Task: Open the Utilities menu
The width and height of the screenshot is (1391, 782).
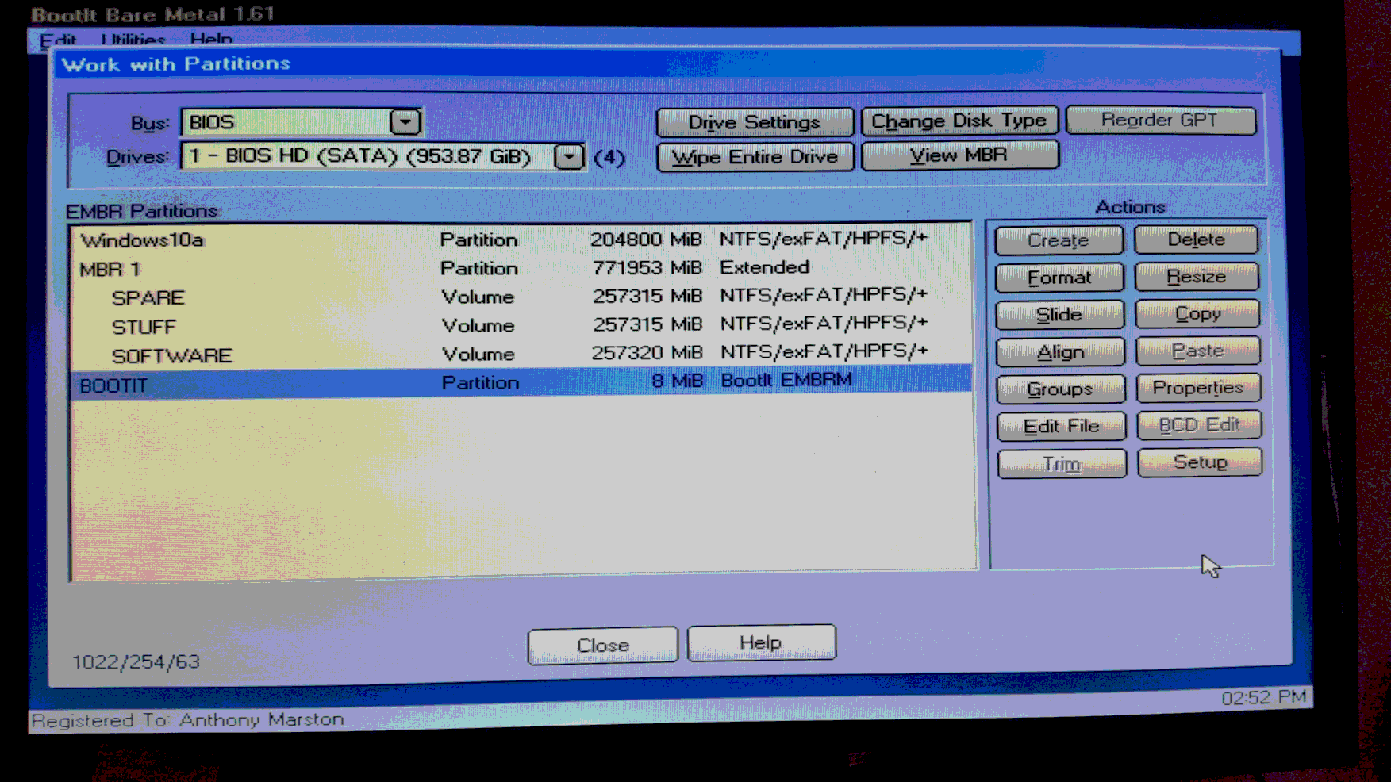Action: 133,40
